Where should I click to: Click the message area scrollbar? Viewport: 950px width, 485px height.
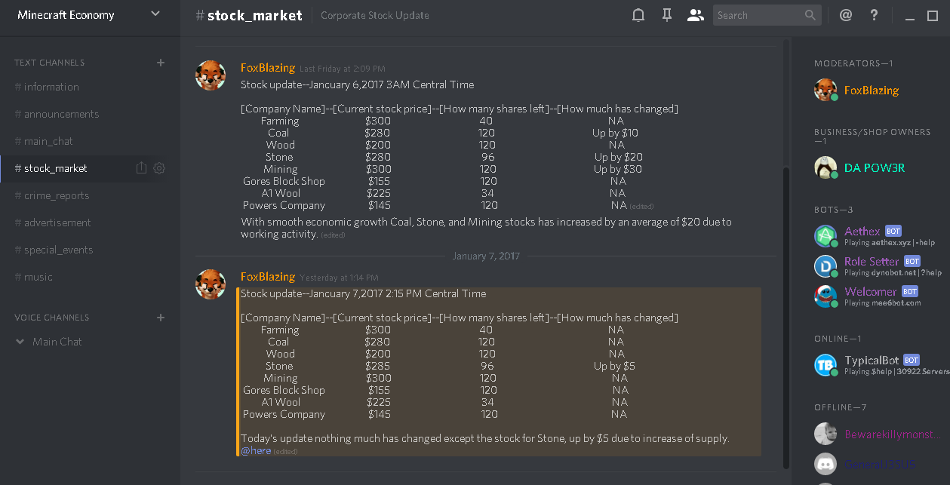(x=786, y=317)
